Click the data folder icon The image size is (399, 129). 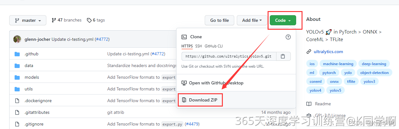point(17,66)
